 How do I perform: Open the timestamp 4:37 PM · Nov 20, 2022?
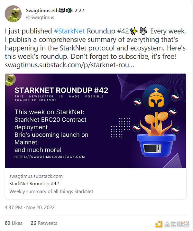(x=30, y=207)
